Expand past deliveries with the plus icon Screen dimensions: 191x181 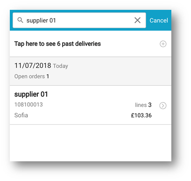tap(163, 44)
